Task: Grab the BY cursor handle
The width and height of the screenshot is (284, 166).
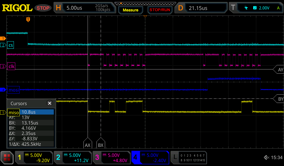Action: click(x=278, y=99)
